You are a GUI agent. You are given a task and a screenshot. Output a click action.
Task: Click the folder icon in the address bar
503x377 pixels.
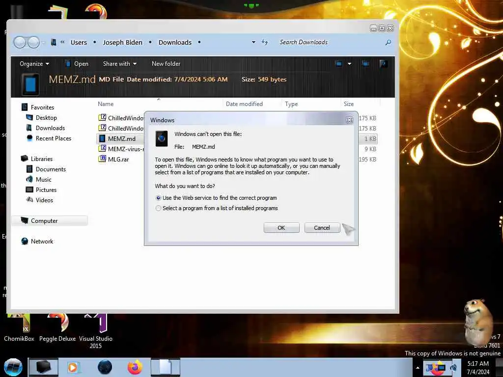(54, 42)
